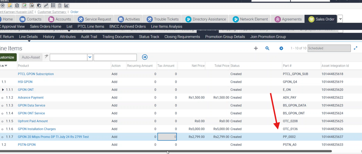Viewport: 362px width, 154px height.
Task: Switch to the Trouble Tickets tab
Action: (163, 19)
